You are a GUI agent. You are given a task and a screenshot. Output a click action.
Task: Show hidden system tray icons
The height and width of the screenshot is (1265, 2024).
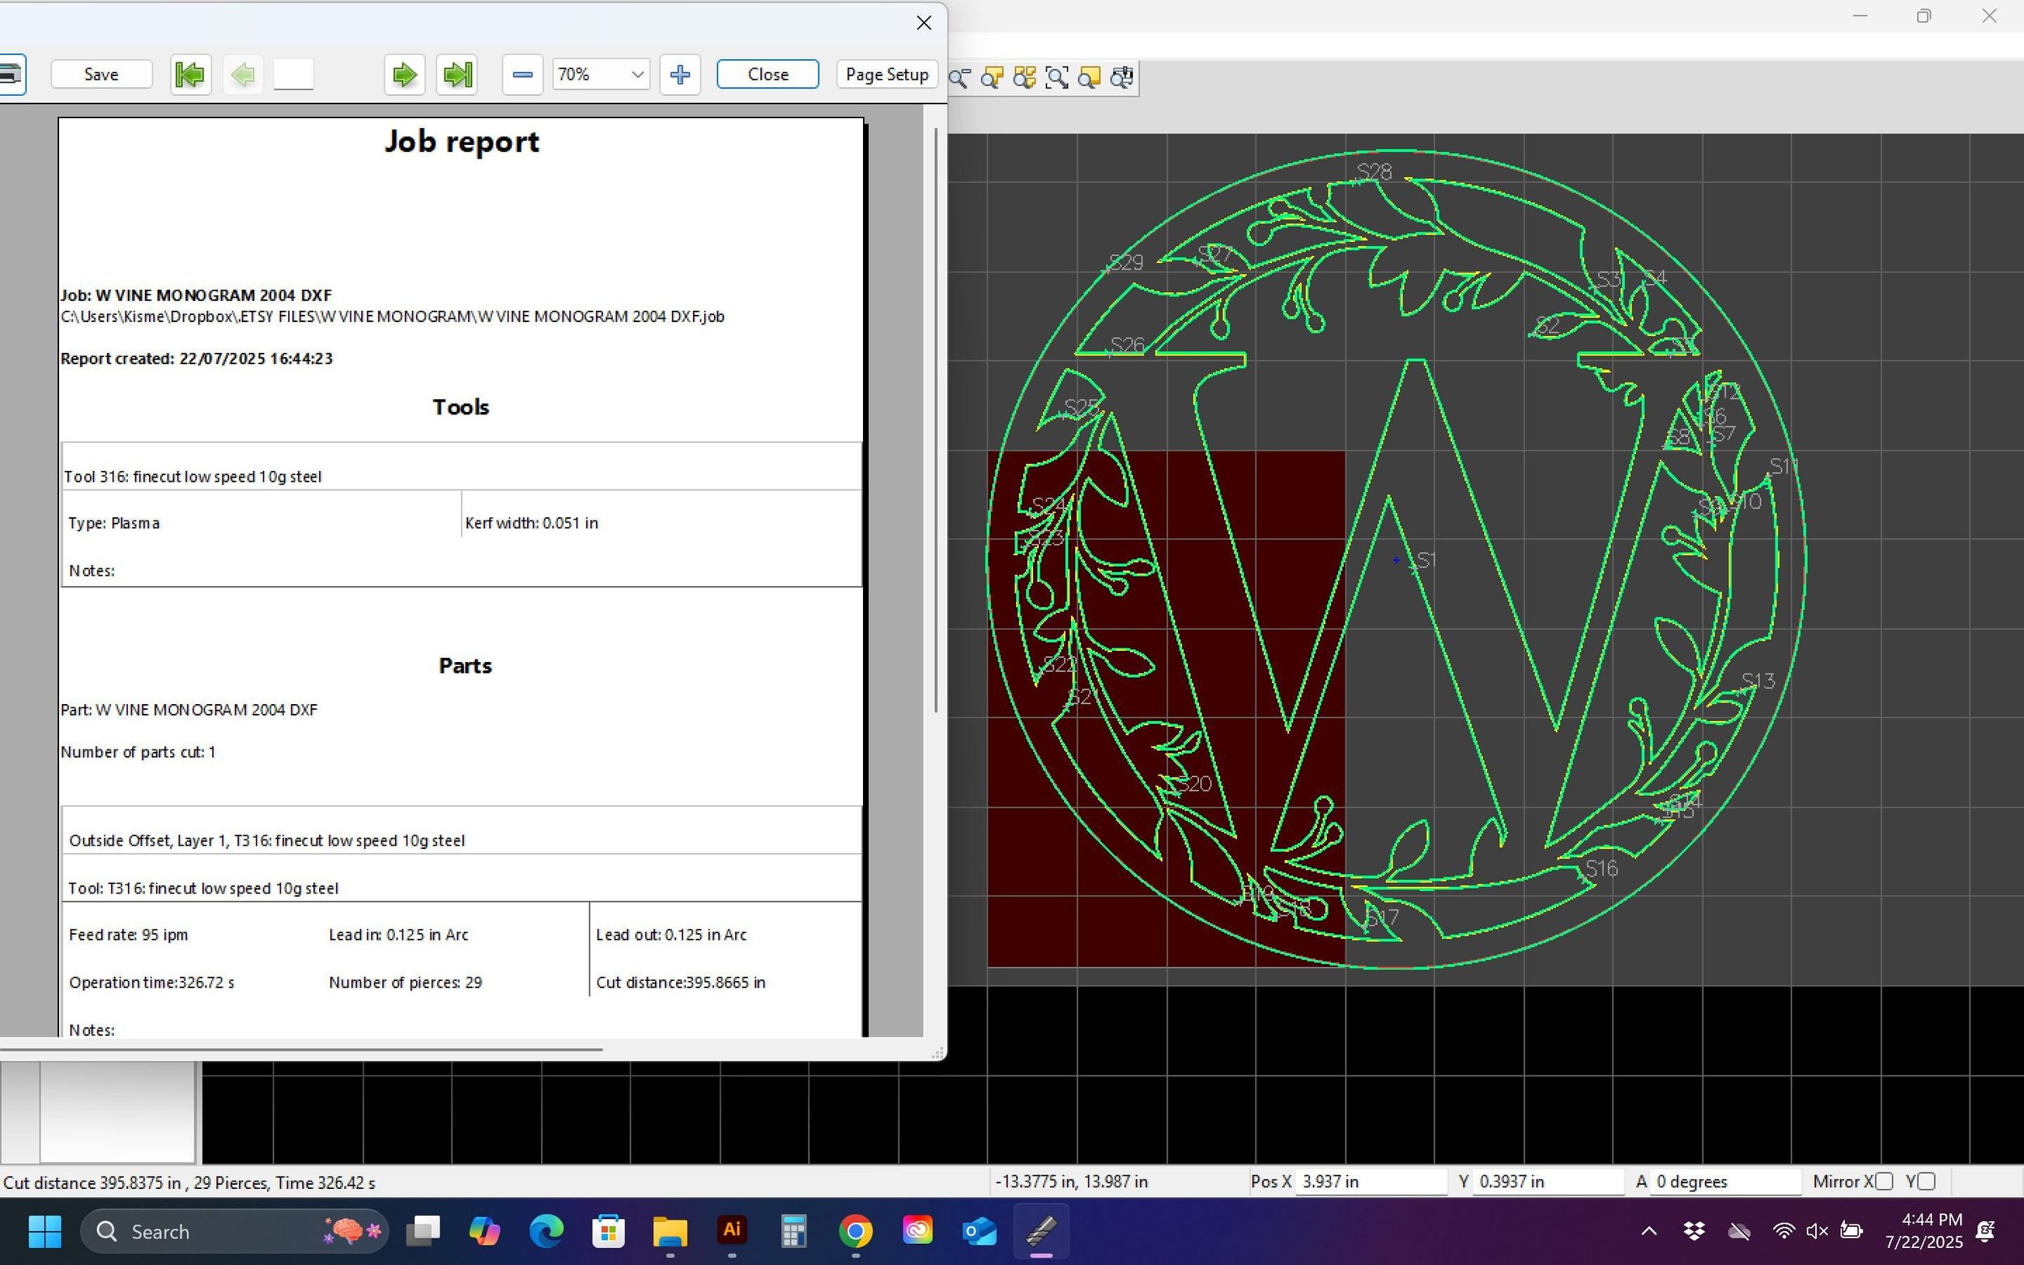[x=1648, y=1231]
